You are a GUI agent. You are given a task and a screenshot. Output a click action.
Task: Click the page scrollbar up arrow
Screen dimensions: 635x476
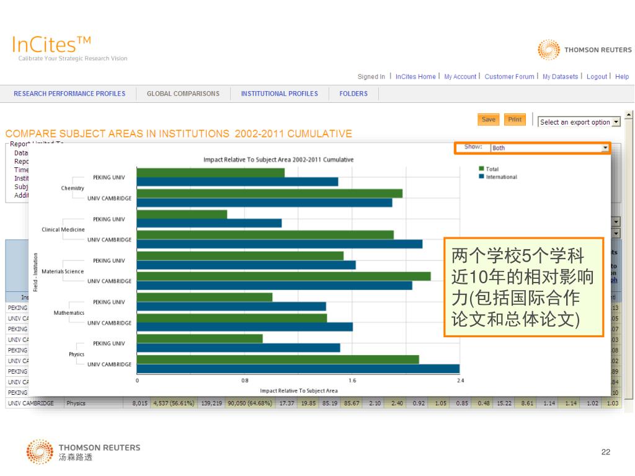(629, 115)
